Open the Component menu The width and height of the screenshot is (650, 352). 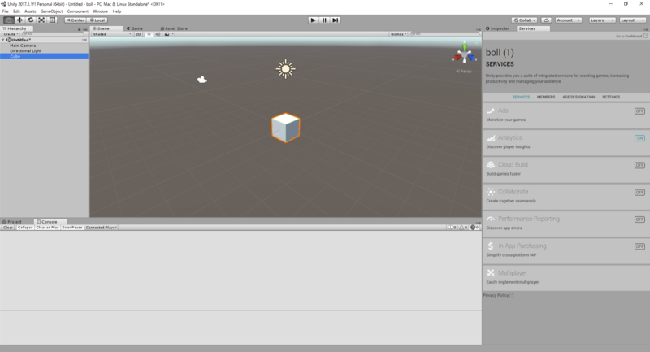click(77, 11)
